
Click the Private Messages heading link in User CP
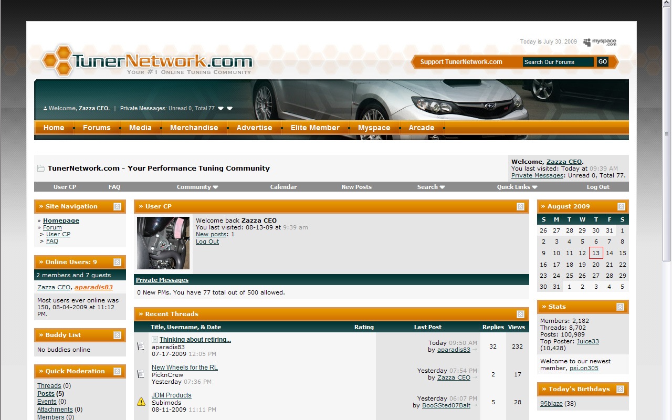162,280
